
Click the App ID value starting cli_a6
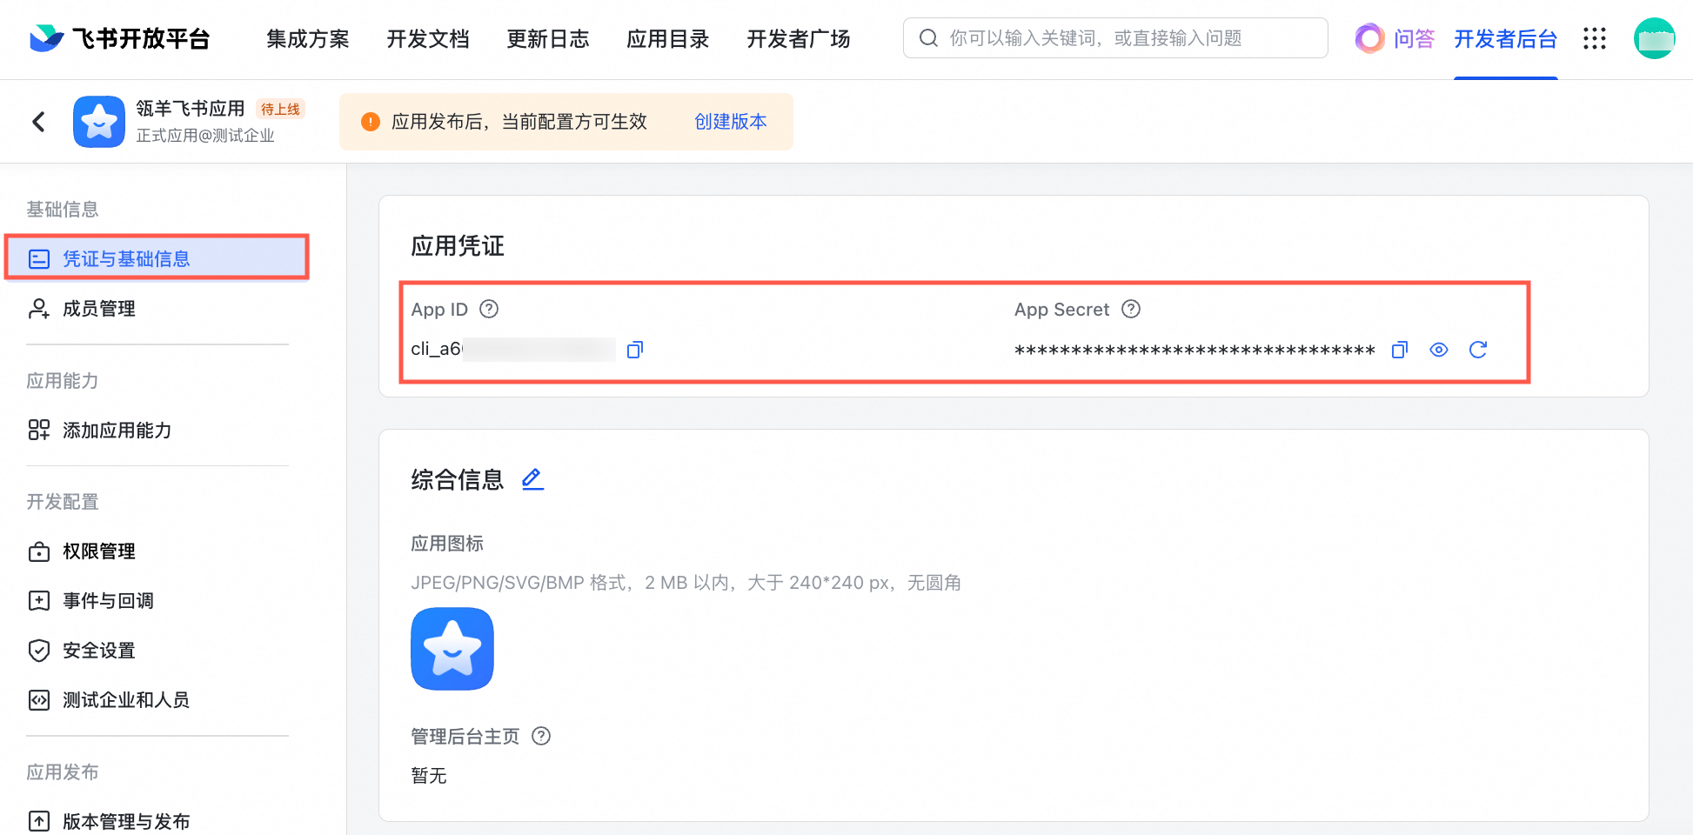(513, 350)
